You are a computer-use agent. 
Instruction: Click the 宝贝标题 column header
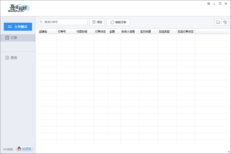(146, 32)
